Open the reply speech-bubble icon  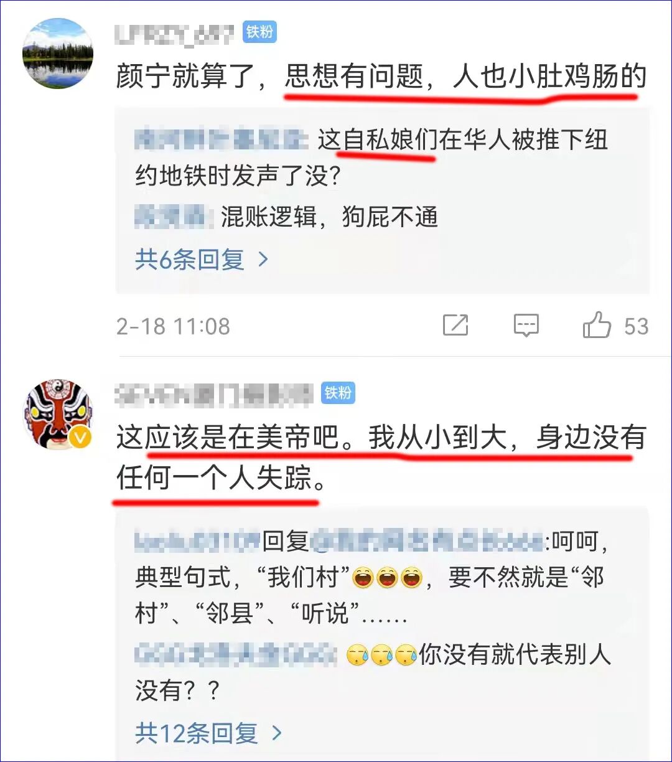(x=526, y=325)
